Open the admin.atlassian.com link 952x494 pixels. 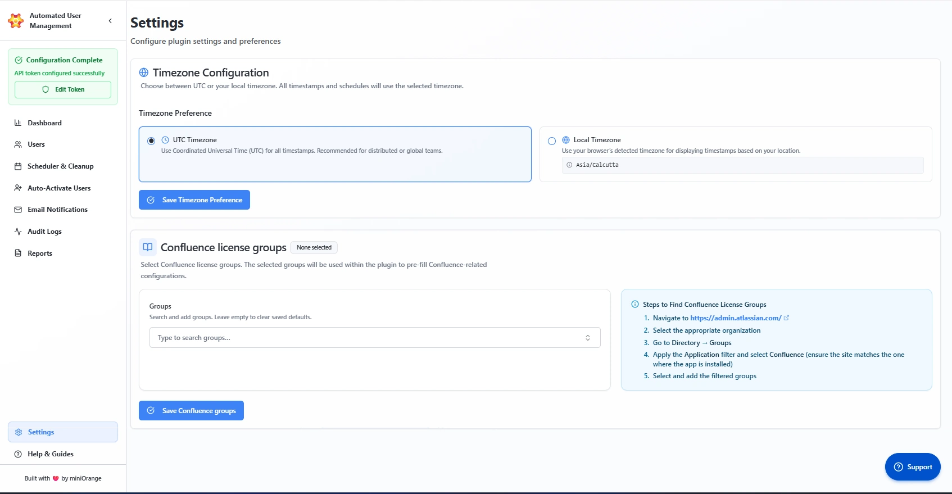[736, 318]
